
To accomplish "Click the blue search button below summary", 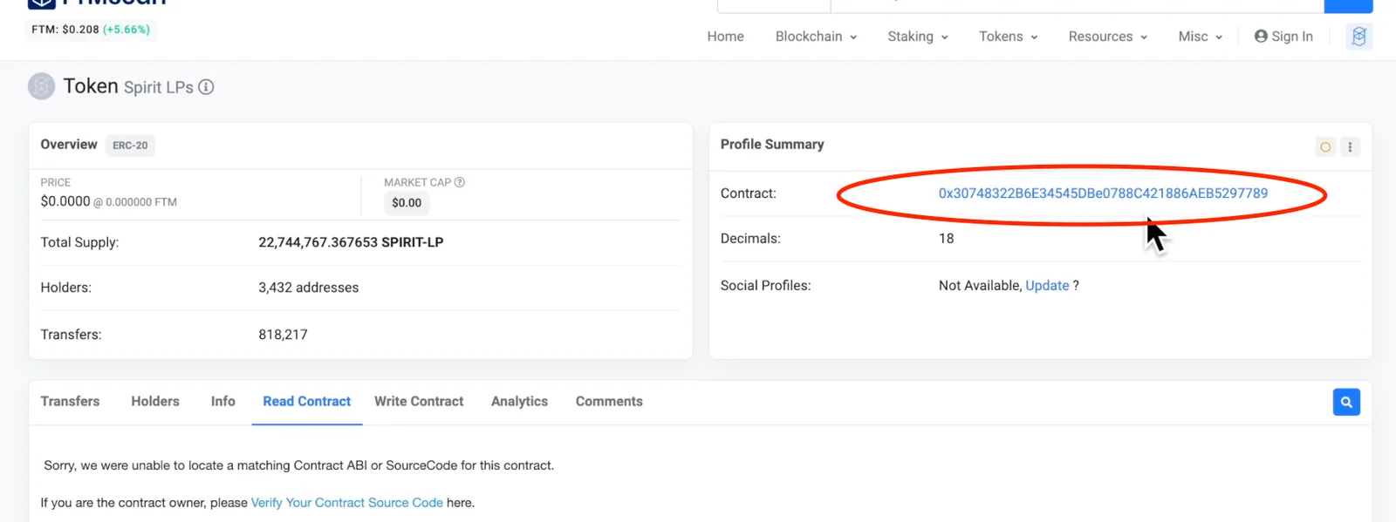I will point(1346,402).
